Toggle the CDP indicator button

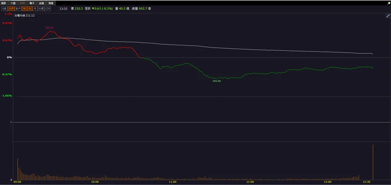pyautogui.click(x=47, y=9)
